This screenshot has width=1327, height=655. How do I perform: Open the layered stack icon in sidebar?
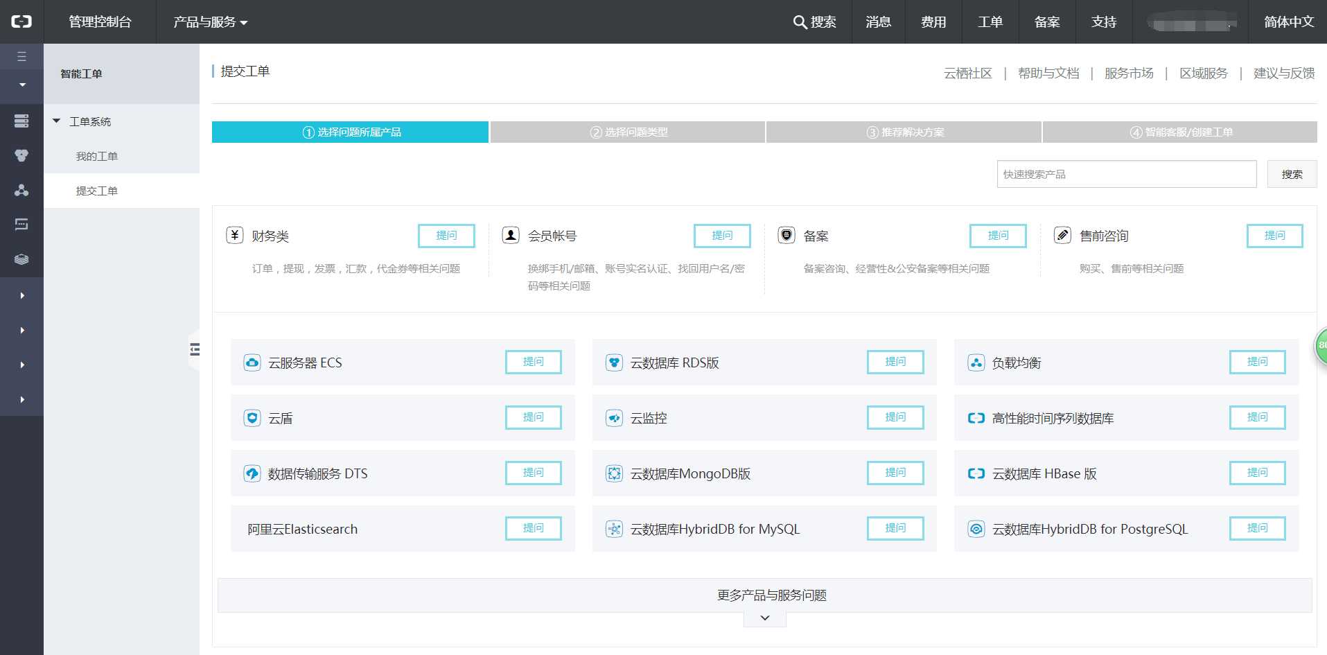click(21, 259)
